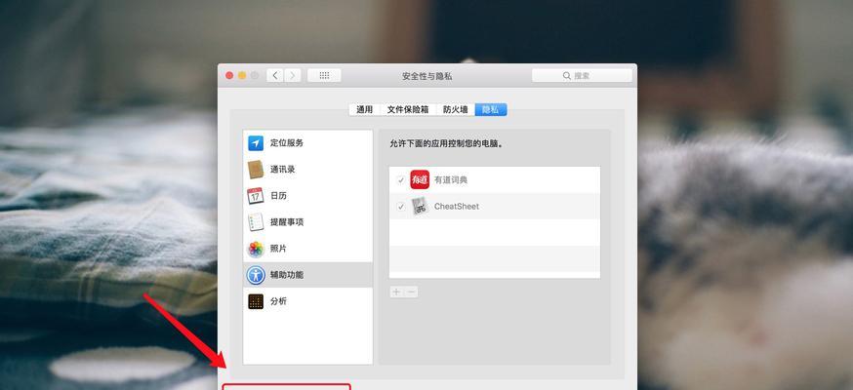853x390 pixels.
Task: Minimize window with the yellow button
Action: [242, 75]
